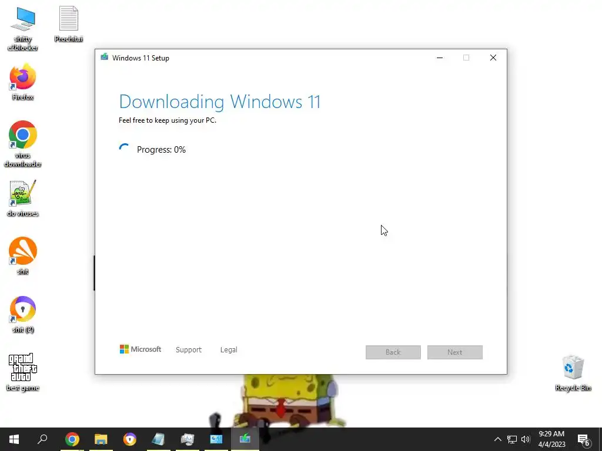Open the system monitor taskbar icon
The width and height of the screenshot is (602, 451).
pos(188,439)
